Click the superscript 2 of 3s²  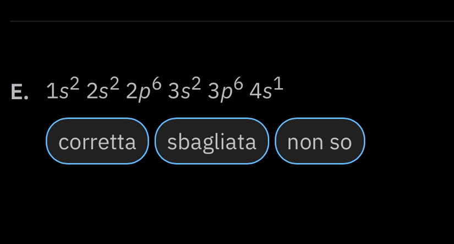197,84
